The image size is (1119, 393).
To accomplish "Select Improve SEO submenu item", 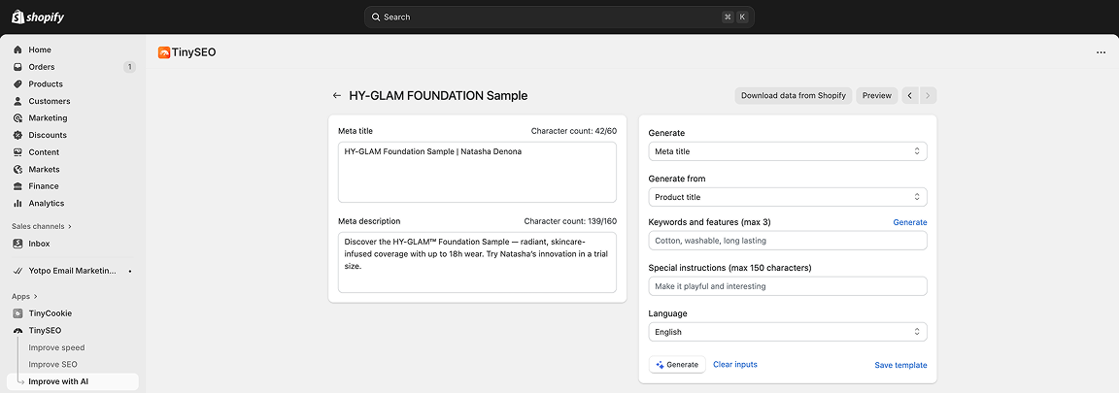I will coord(52,365).
